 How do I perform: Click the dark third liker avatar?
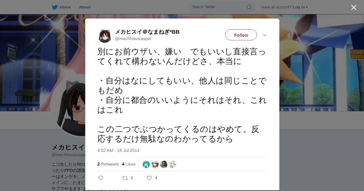(x=164, y=164)
